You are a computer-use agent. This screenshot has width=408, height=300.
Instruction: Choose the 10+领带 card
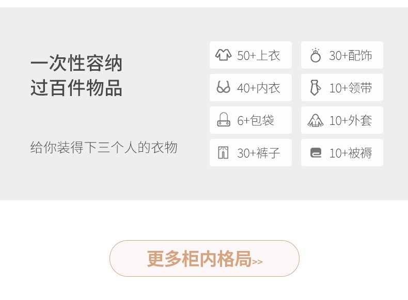tap(342, 87)
